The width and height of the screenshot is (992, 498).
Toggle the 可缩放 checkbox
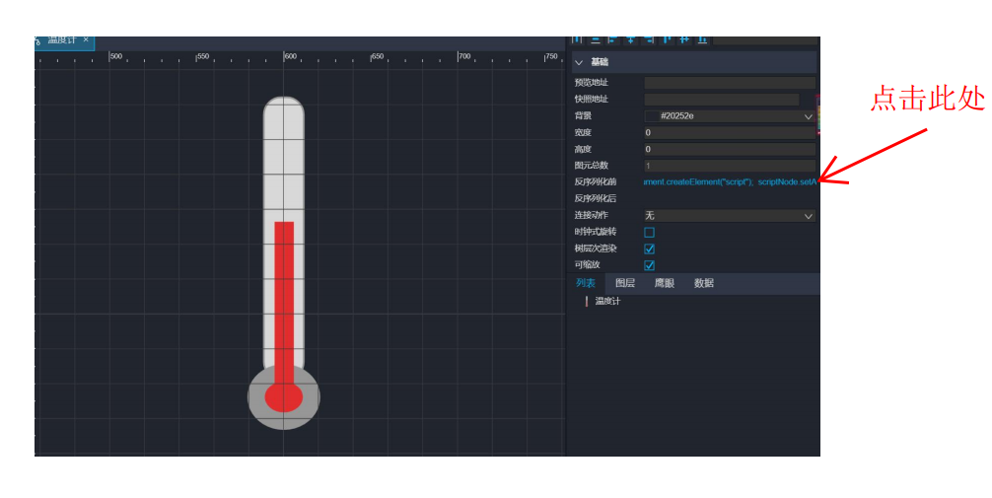click(x=649, y=266)
